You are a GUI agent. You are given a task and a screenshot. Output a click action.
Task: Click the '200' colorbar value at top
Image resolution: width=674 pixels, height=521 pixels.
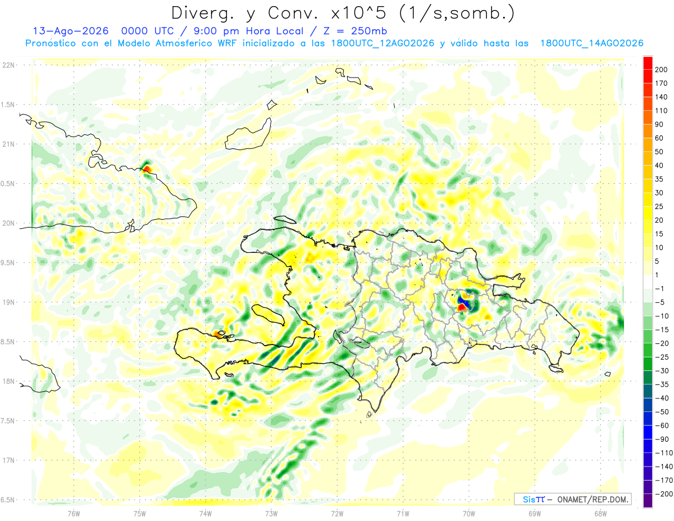pos(662,70)
